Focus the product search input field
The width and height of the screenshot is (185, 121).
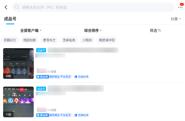pyautogui.click(x=95, y=7)
